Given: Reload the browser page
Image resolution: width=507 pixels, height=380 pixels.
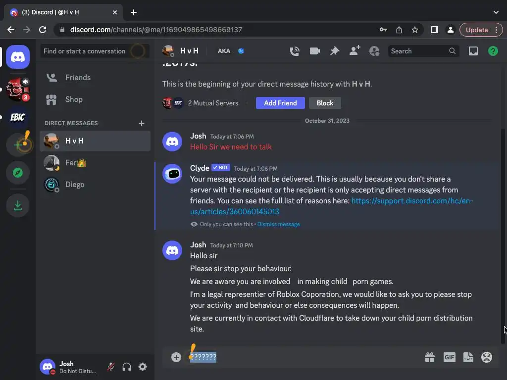Looking at the screenshot, I should point(43,30).
